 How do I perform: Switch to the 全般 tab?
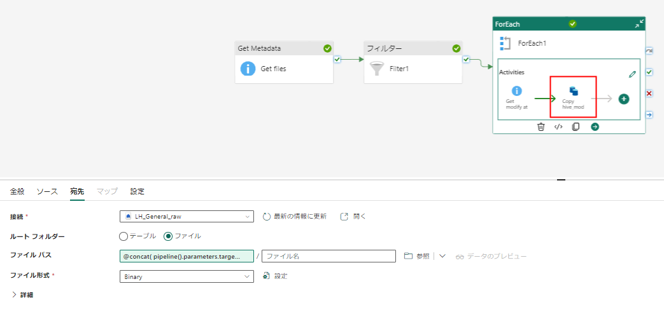tap(17, 191)
